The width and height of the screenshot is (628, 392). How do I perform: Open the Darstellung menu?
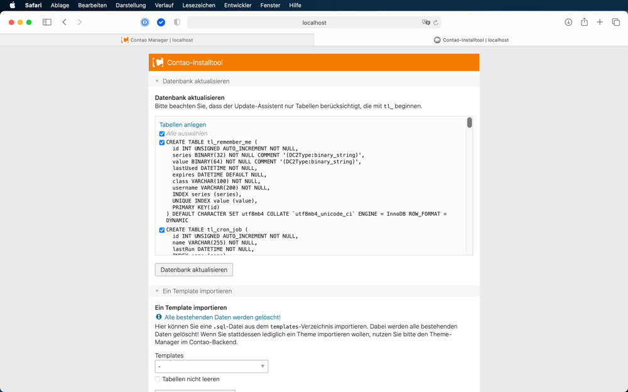(x=131, y=5)
